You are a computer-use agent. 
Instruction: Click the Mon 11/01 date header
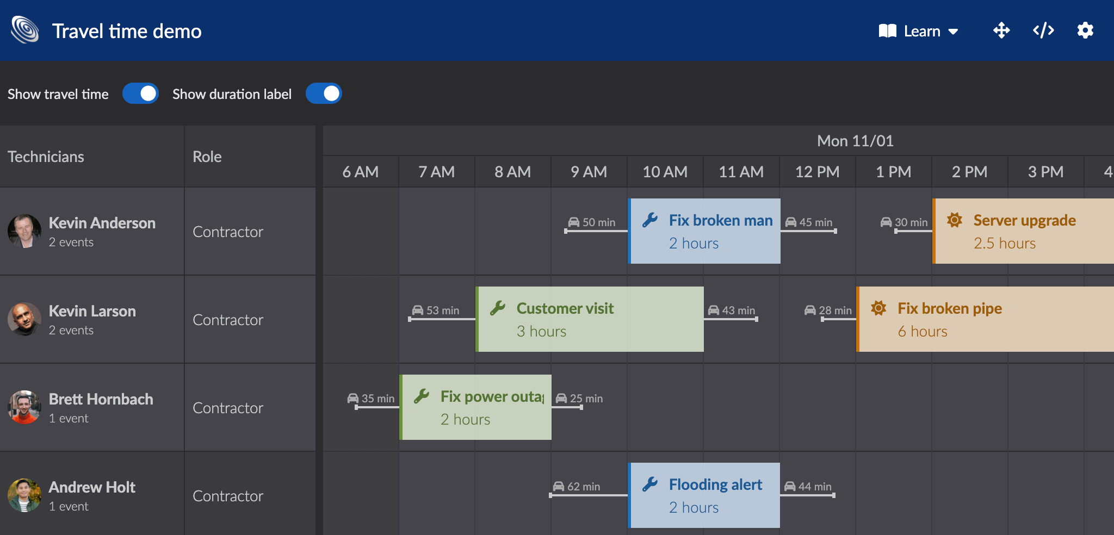(855, 140)
